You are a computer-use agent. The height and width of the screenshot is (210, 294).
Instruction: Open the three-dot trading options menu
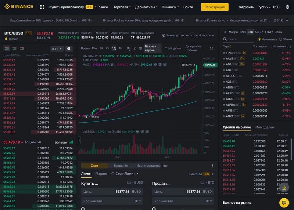pos(212,166)
